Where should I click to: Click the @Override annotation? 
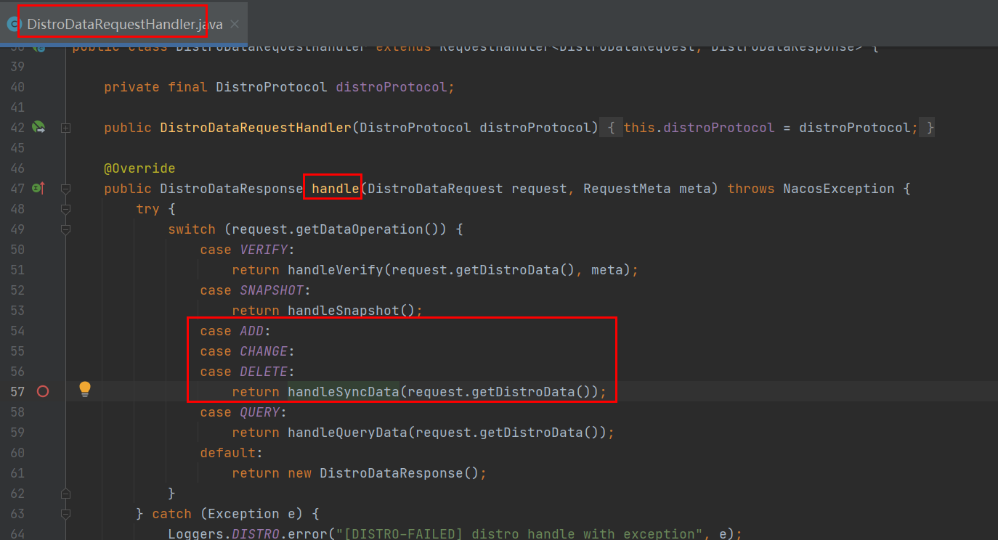[139, 168]
